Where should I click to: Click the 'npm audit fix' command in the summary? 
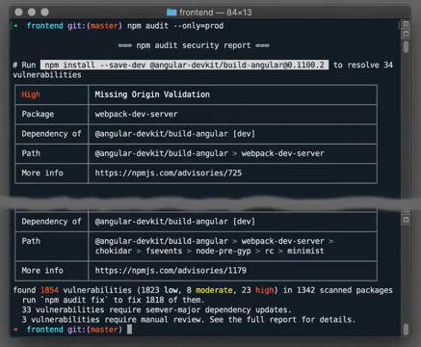[74, 300]
